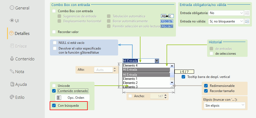Open Entrada no válida dropdown
256x118 pixels.
point(226,21)
